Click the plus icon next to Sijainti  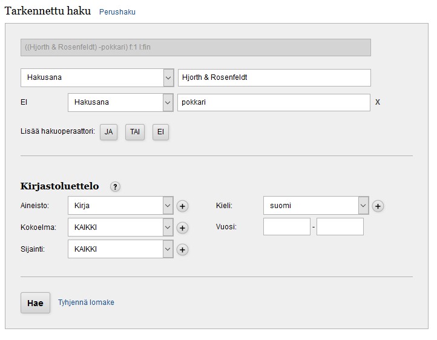pos(182,250)
